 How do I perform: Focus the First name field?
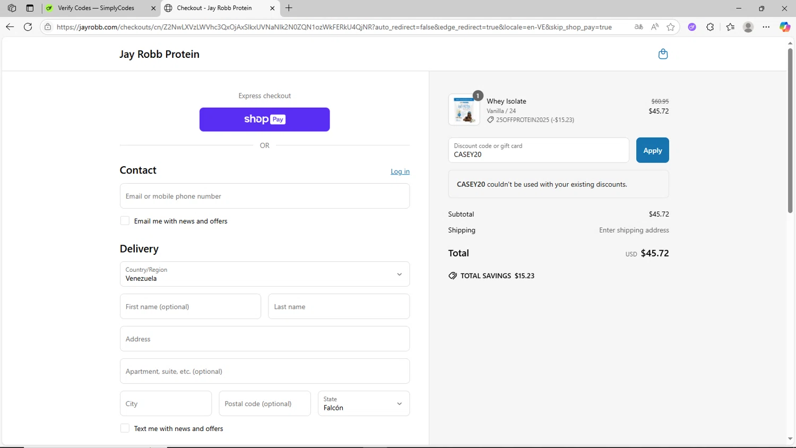tap(191, 306)
